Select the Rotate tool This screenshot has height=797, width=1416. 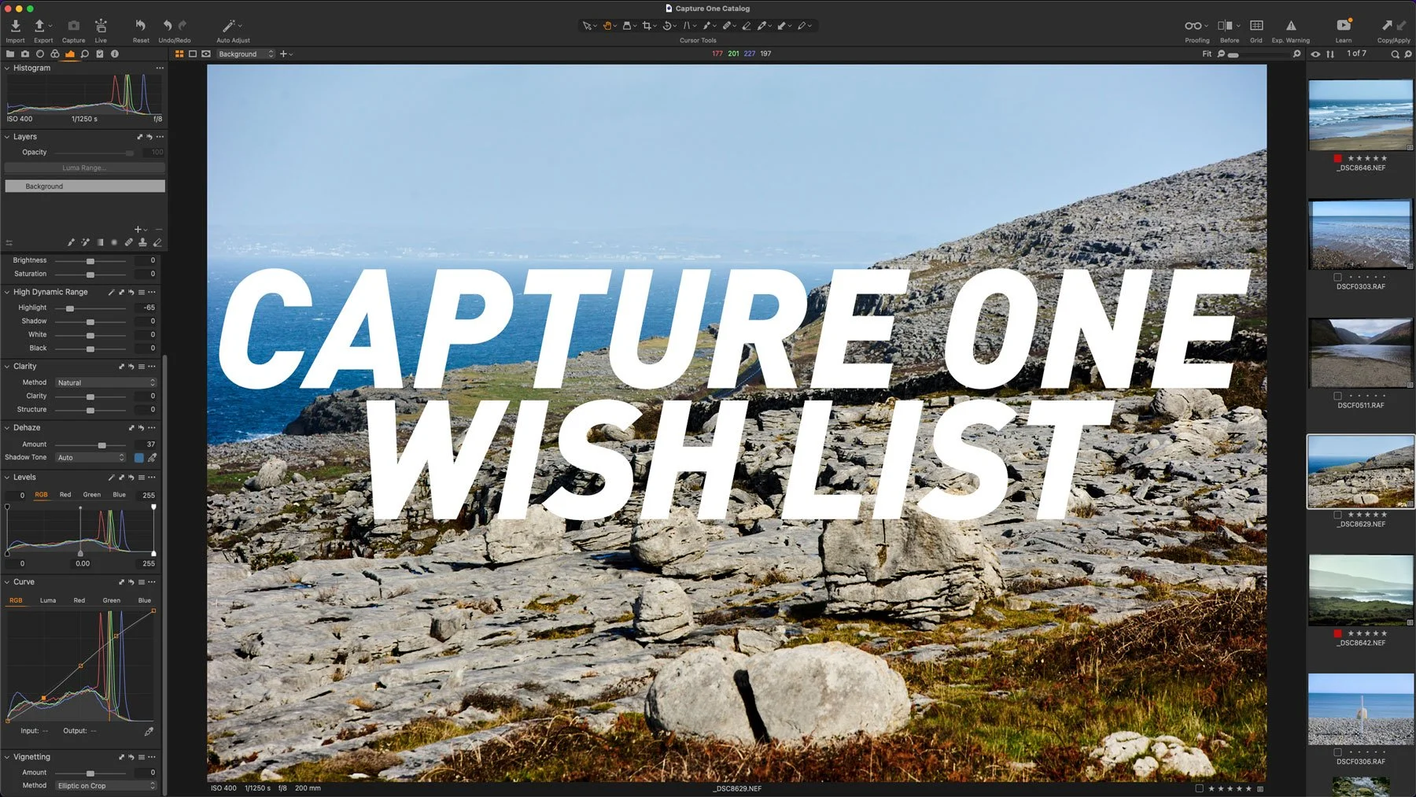click(667, 25)
